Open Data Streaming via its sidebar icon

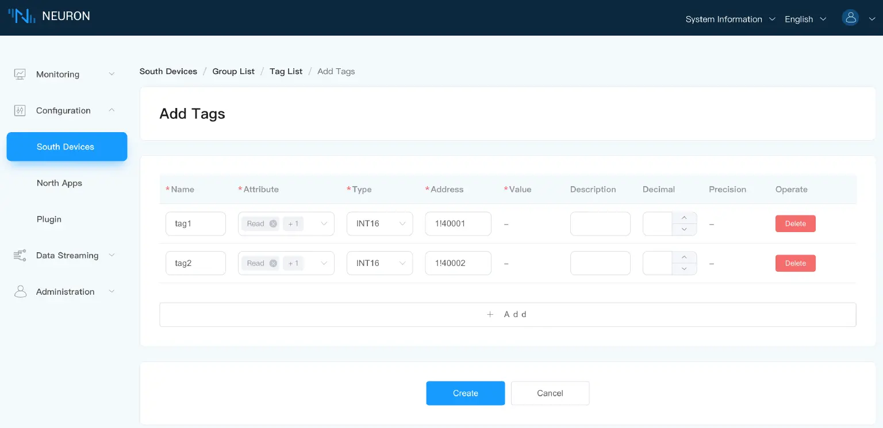[20, 255]
